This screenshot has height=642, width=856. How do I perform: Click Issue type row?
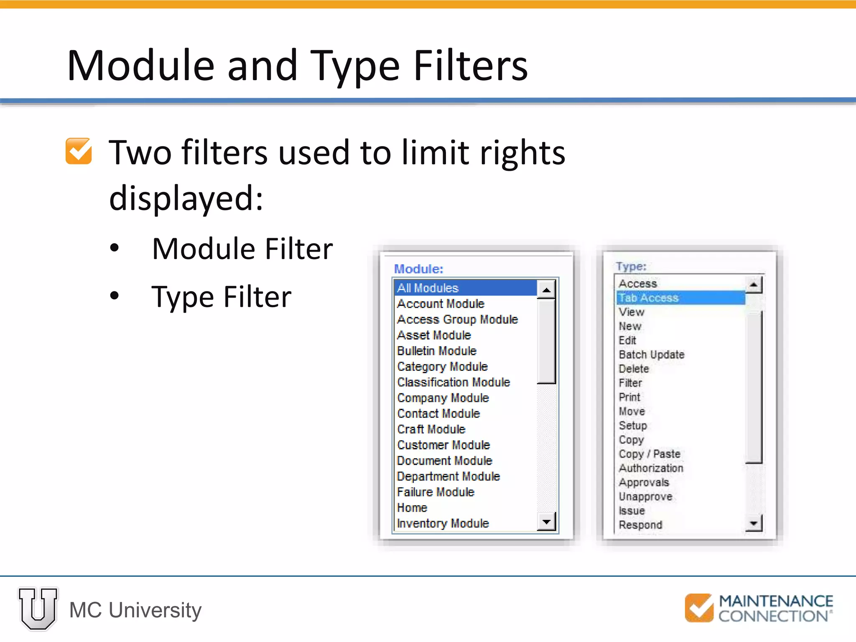681,511
